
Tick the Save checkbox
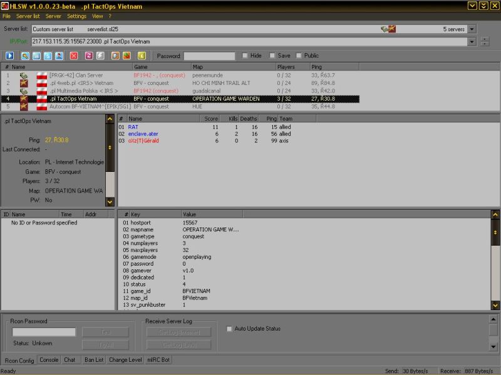272,56
